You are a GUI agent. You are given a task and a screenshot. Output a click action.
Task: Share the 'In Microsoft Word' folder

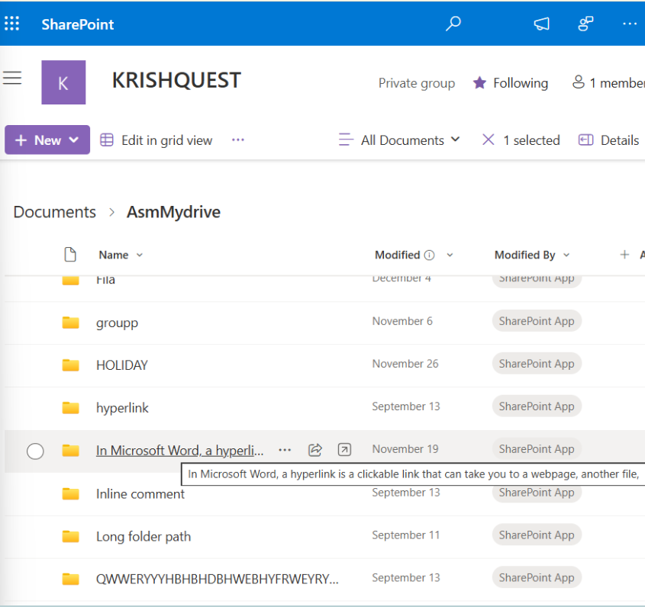[x=315, y=450]
